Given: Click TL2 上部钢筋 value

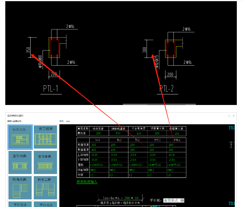Looking at the screenshot, I should (114, 155).
